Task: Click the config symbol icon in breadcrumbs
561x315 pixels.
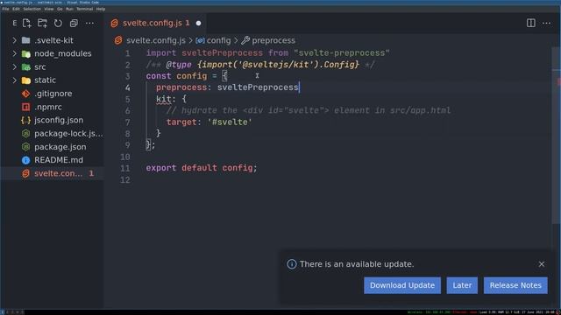Action: [200, 40]
